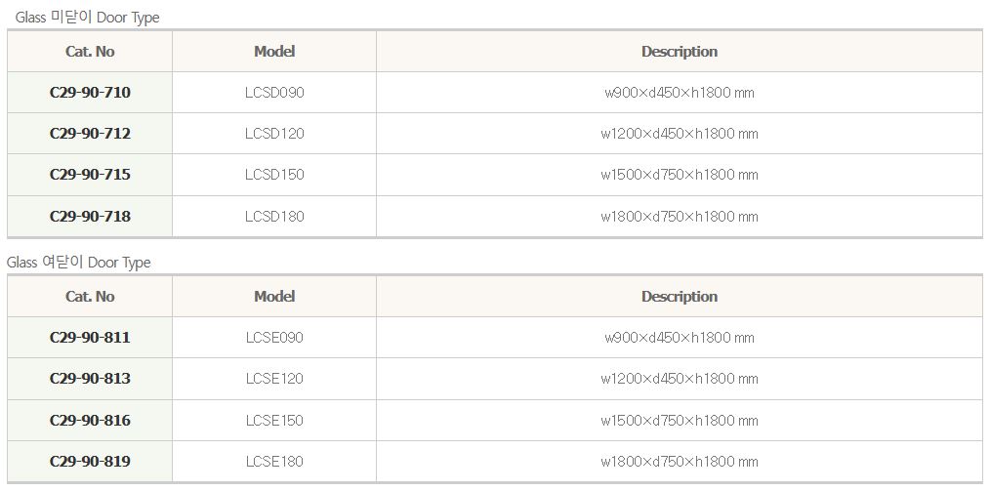Click model LCSD150 cell
The image size is (990, 491).
tap(274, 175)
